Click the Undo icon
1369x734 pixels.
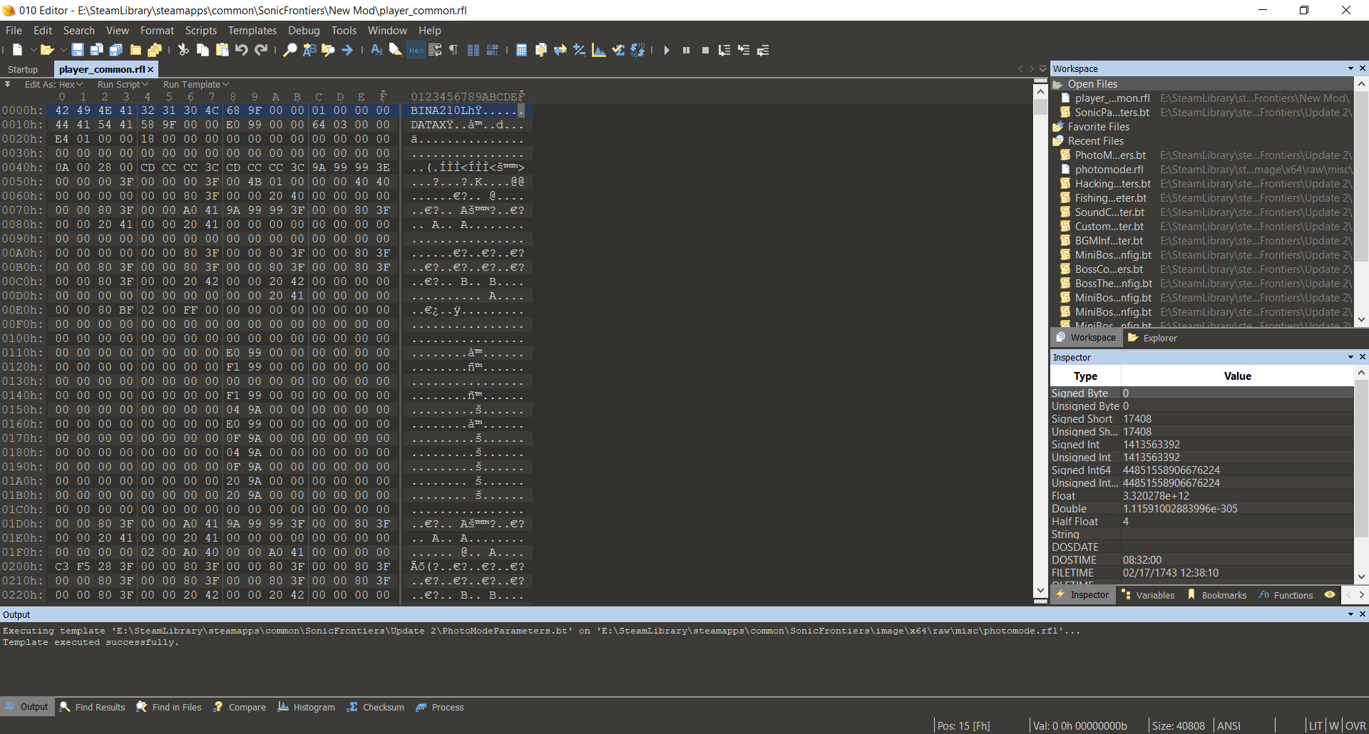(242, 50)
